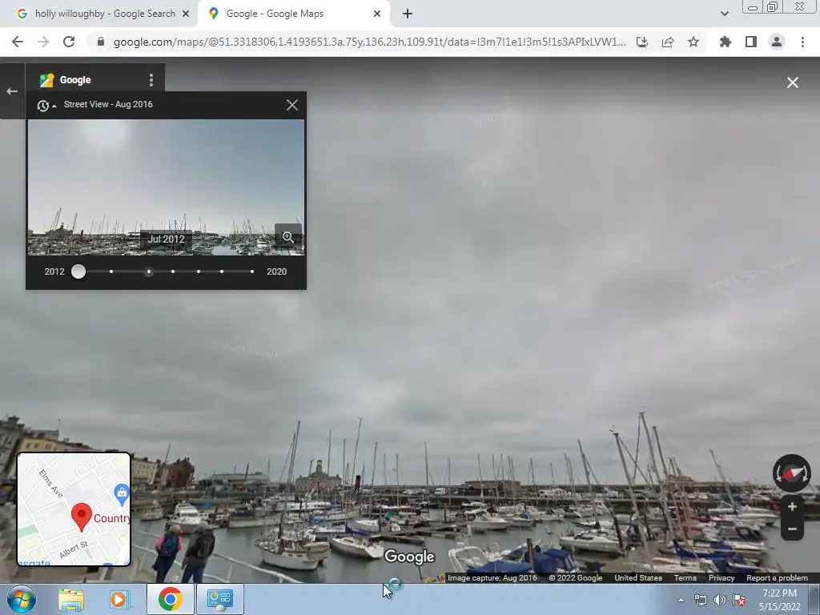Click the Chrome taskbar icon

(x=171, y=599)
